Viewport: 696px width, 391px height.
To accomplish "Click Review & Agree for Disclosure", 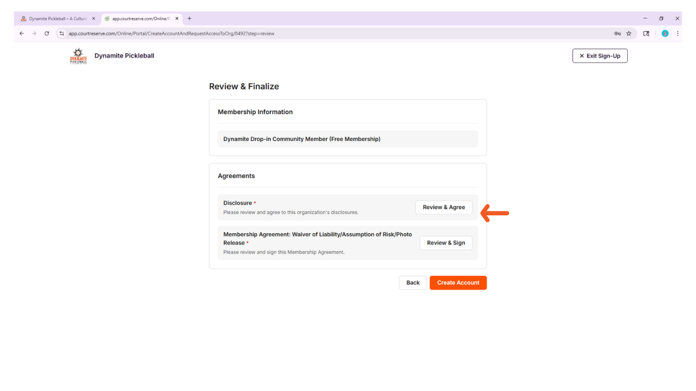I will click(x=444, y=207).
